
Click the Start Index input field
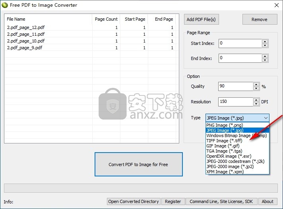pos(240,43)
